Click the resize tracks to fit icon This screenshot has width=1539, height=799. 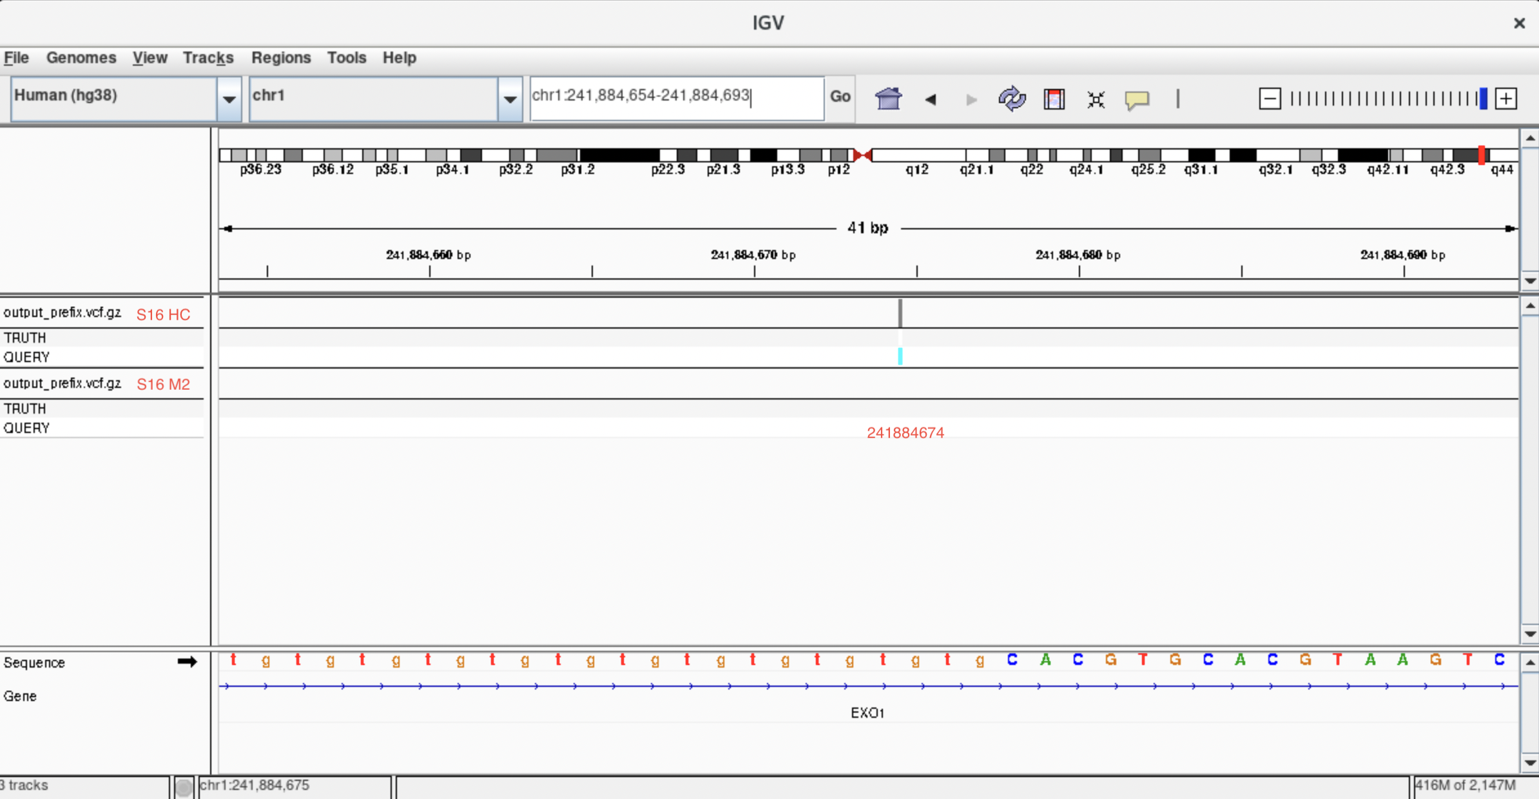coord(1096,99)
